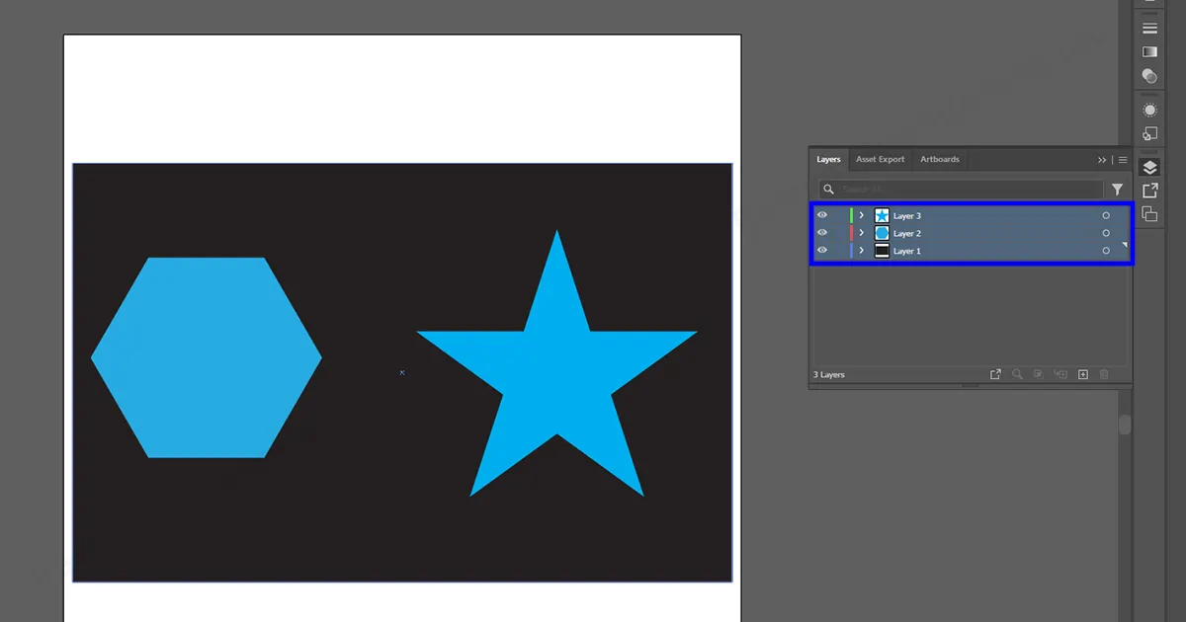Click the Layer 3 star thumbnail
This screenshot has width=1186, height=622.
(x=882, y=214)
